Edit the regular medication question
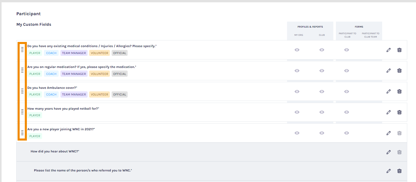 [388, 71]
